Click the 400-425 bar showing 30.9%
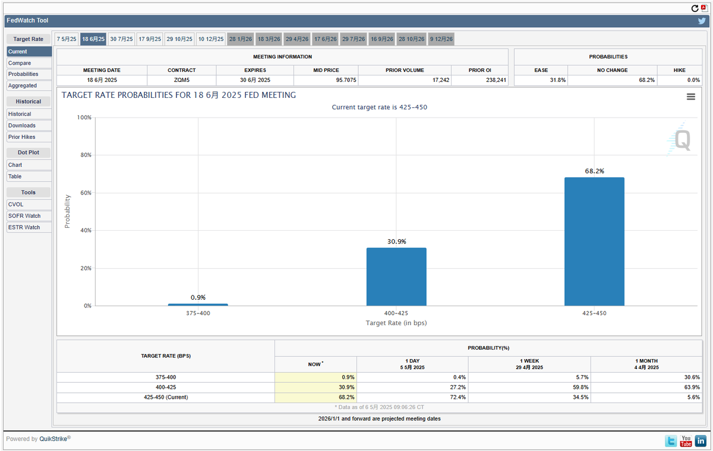The width and height of the screenshot is (713, 451). [396, 277]
